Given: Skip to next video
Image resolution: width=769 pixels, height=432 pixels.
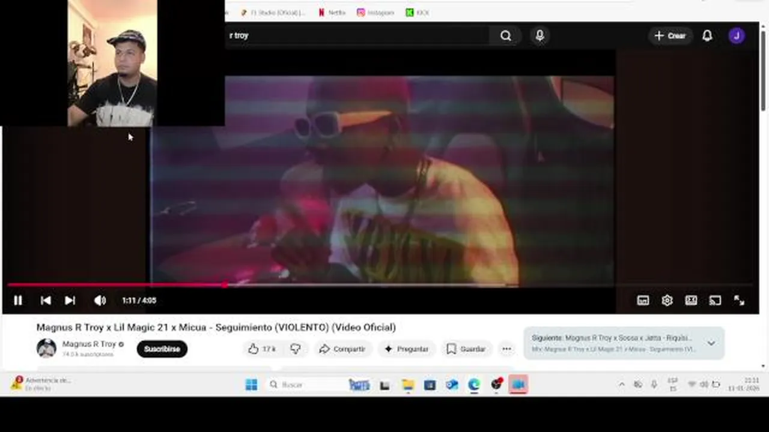Looking at the screenshot, I should (x=70, y=301).
